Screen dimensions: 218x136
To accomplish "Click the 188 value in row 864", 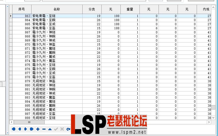I will coord(111,20).
